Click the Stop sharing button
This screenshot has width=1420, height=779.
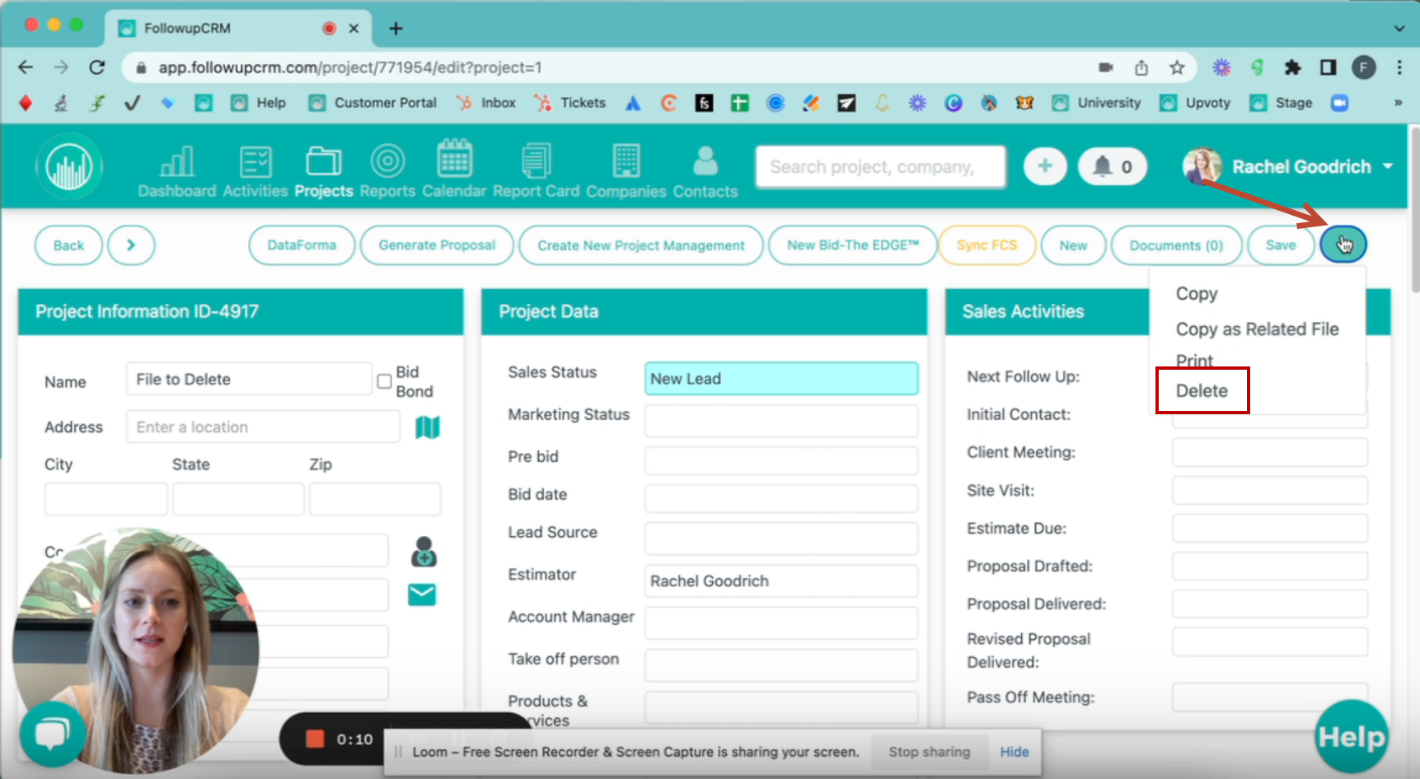929,752
